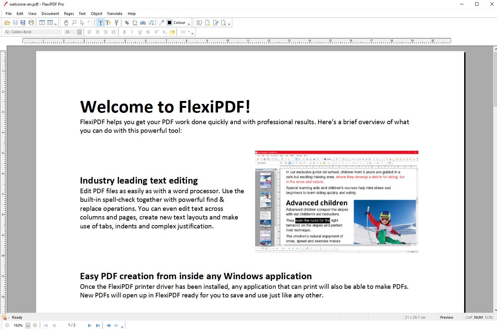Click the Preview status bar button
Viewport: 497px width, 329px height.
(447, 317)
